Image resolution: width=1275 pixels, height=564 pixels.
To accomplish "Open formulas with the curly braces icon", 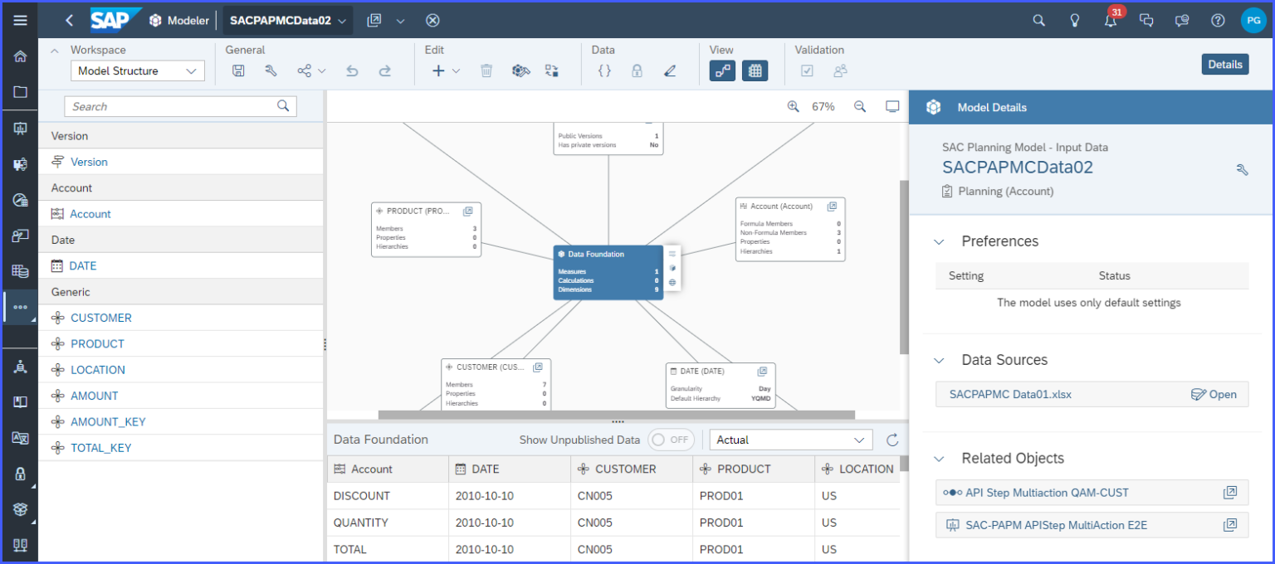I will point(604,70).
